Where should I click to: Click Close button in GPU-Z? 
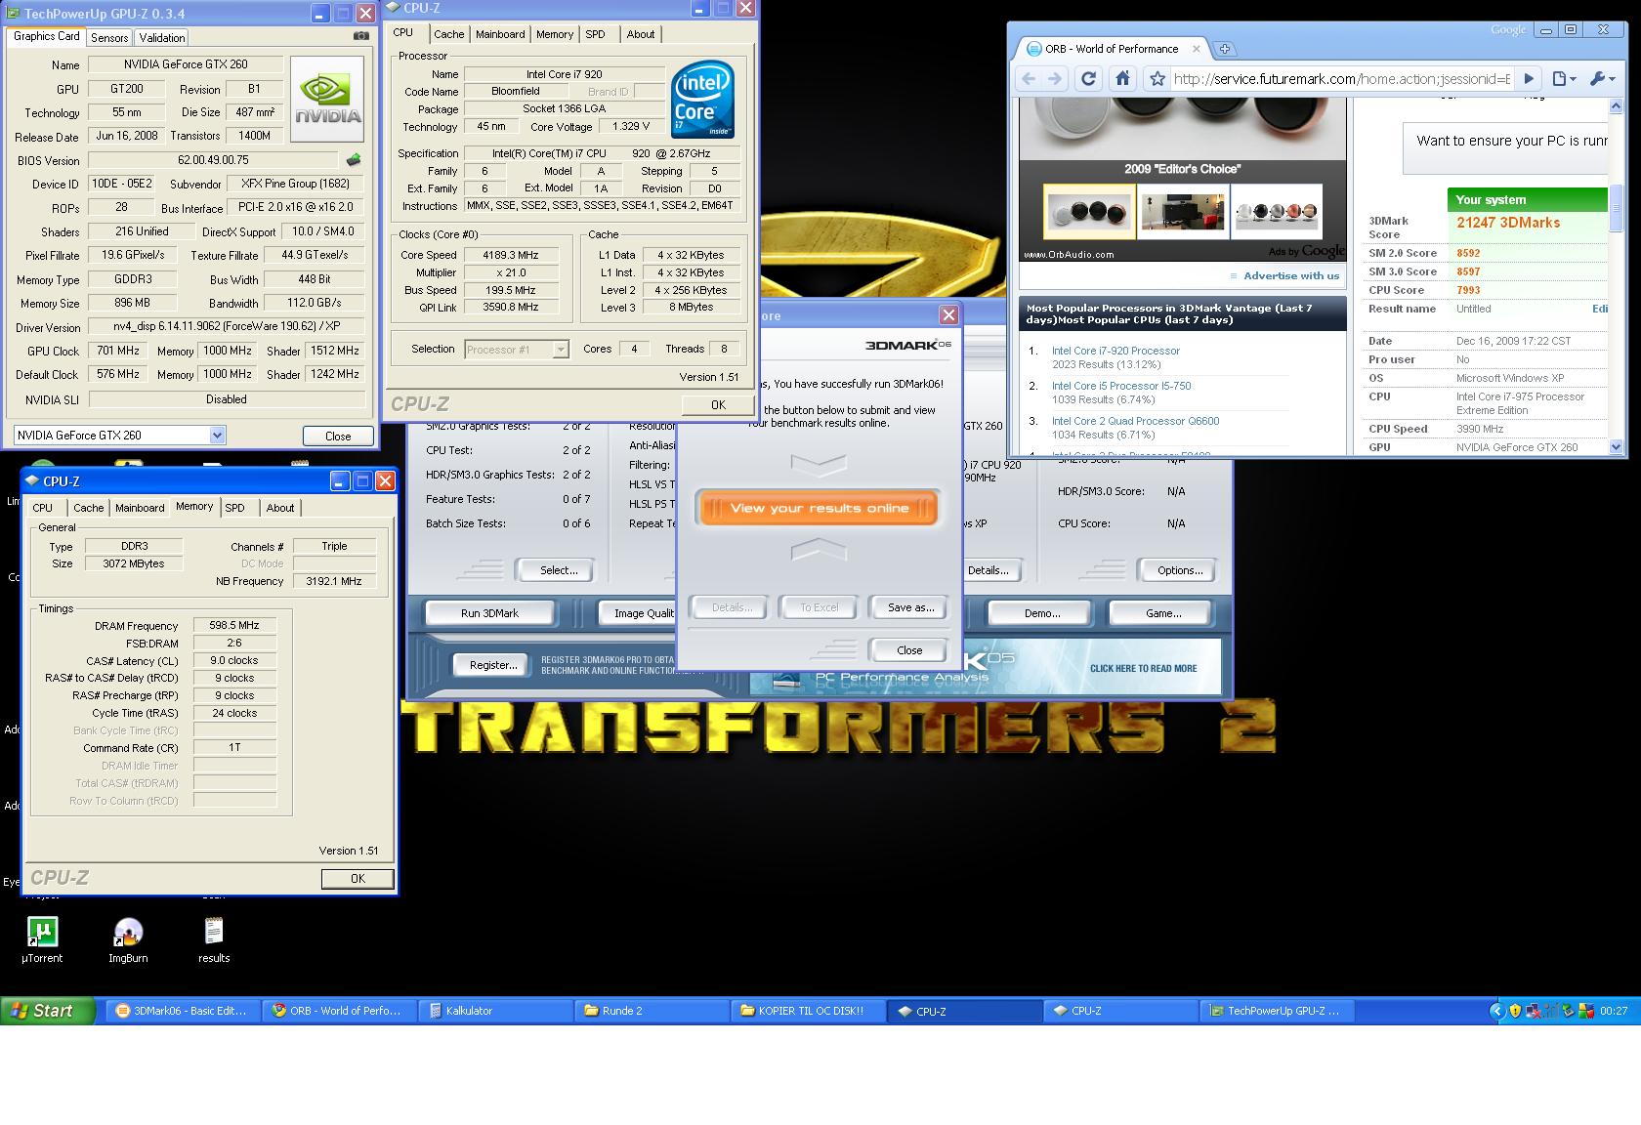coord(338,436)
